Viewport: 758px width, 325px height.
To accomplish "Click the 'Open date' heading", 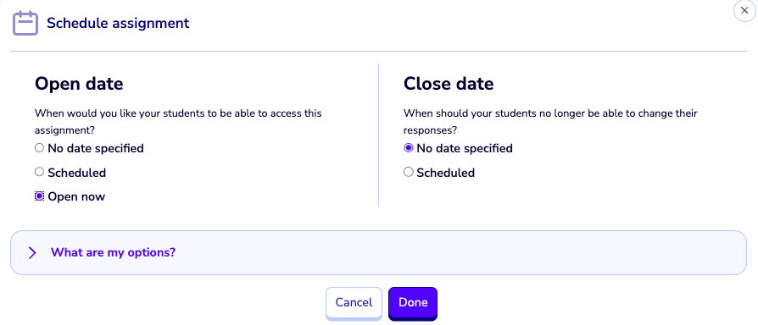I will [79, 84].
